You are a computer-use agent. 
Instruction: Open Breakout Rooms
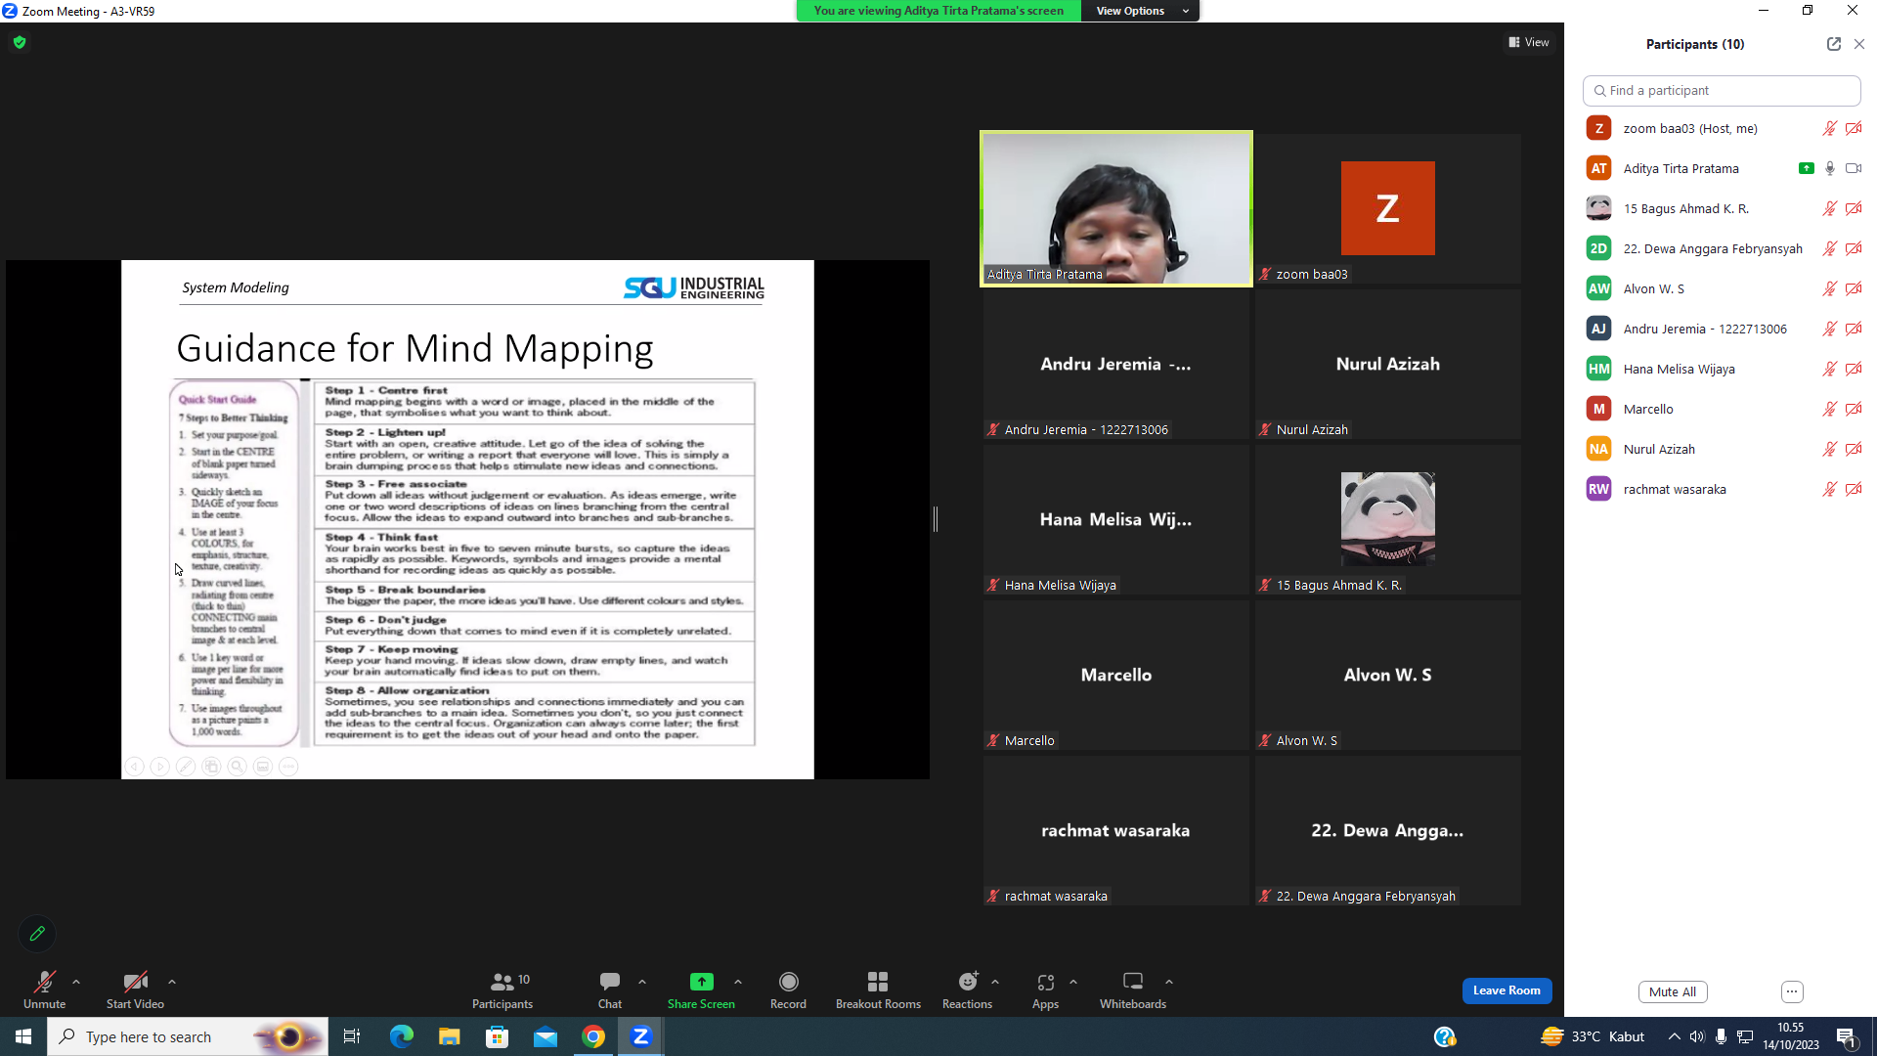pos(878,990)
